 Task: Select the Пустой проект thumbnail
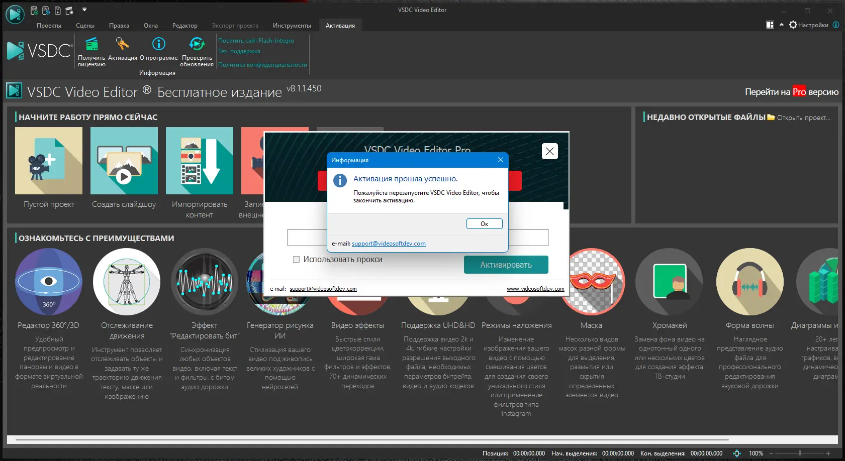pos(49,161)
